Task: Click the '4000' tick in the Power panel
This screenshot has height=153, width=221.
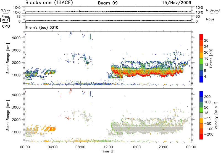Action: [16, 38]
